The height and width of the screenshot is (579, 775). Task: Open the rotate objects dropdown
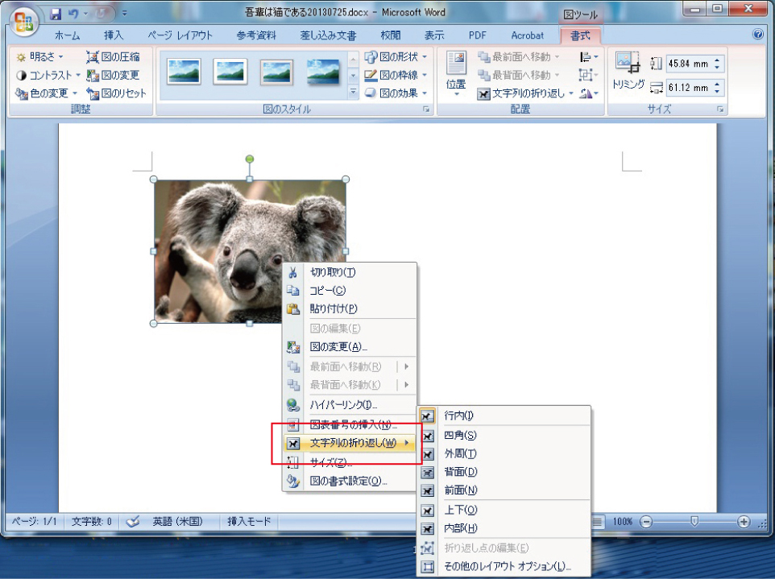tap(588, 93)
